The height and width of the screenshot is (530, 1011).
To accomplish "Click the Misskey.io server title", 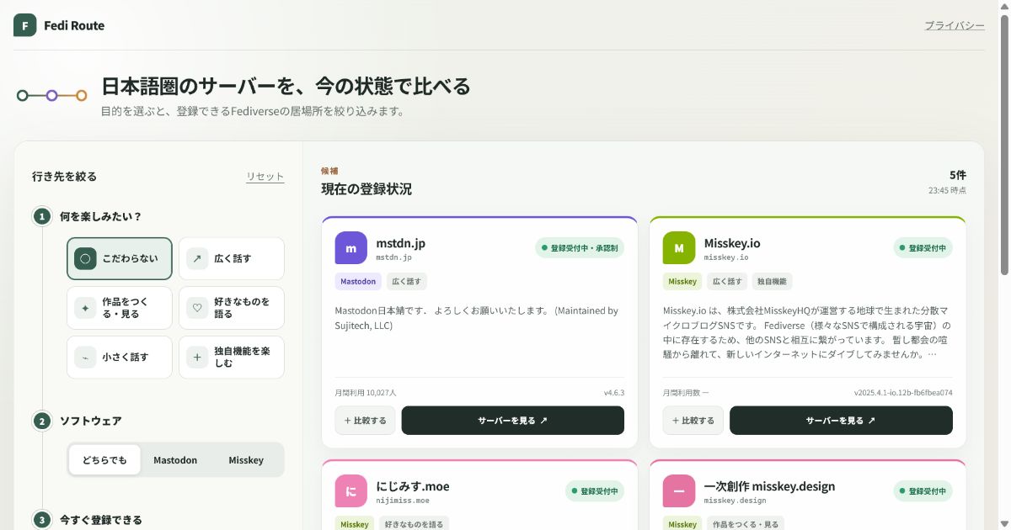I will [x=732, y=243].
